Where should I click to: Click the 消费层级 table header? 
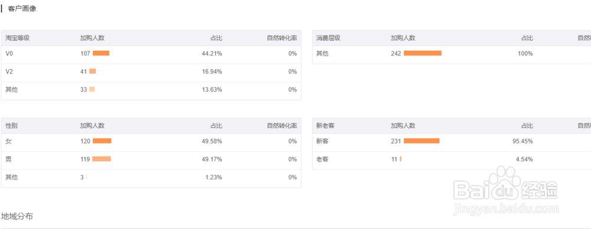coord(328,38)
